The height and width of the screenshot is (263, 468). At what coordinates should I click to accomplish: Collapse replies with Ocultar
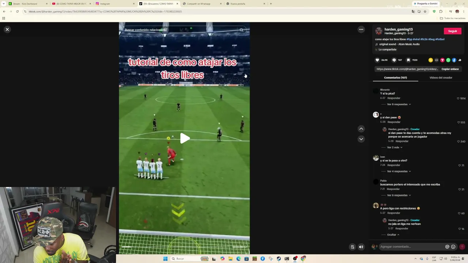[393, 235]
